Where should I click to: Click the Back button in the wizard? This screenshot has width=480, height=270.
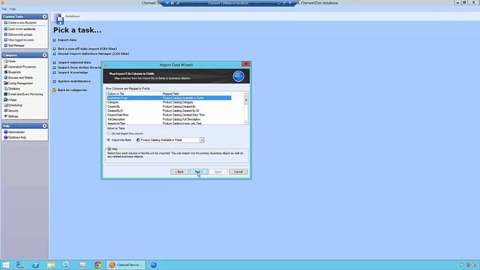[179, 172]
